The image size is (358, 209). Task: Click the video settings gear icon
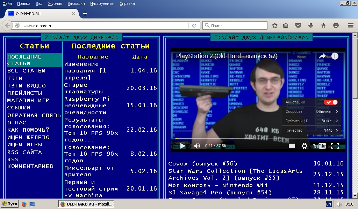(x=305, y=146)
